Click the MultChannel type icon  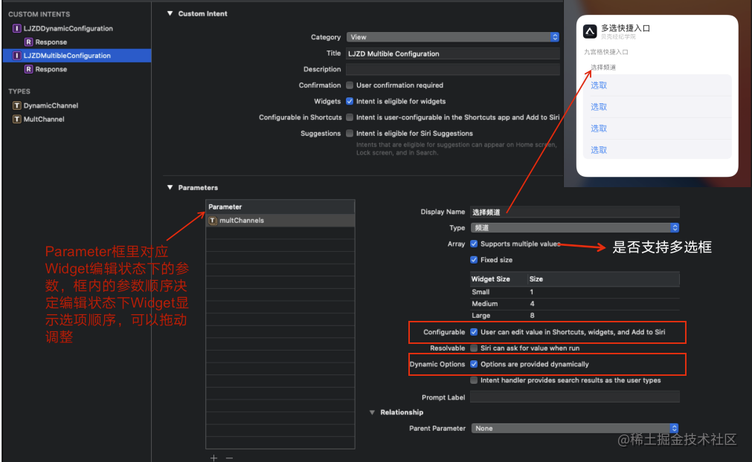tap(17, 119)
